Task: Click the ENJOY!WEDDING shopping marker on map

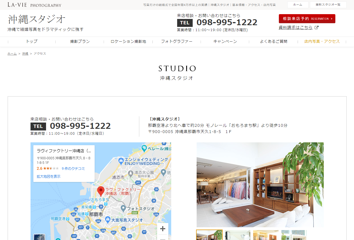Action: tap(121, 161)
